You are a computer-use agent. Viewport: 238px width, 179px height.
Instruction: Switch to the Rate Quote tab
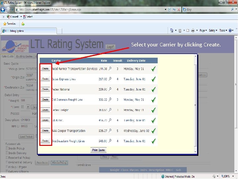coord(8,56)
